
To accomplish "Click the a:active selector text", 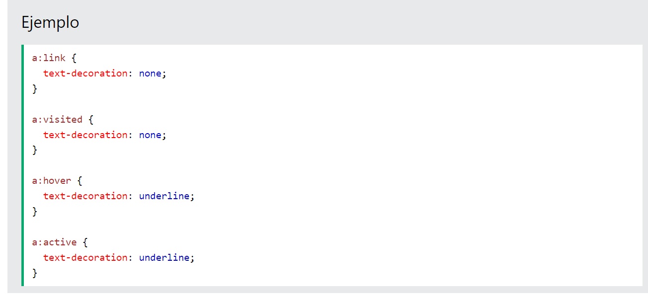I will (x=54, y=242).
